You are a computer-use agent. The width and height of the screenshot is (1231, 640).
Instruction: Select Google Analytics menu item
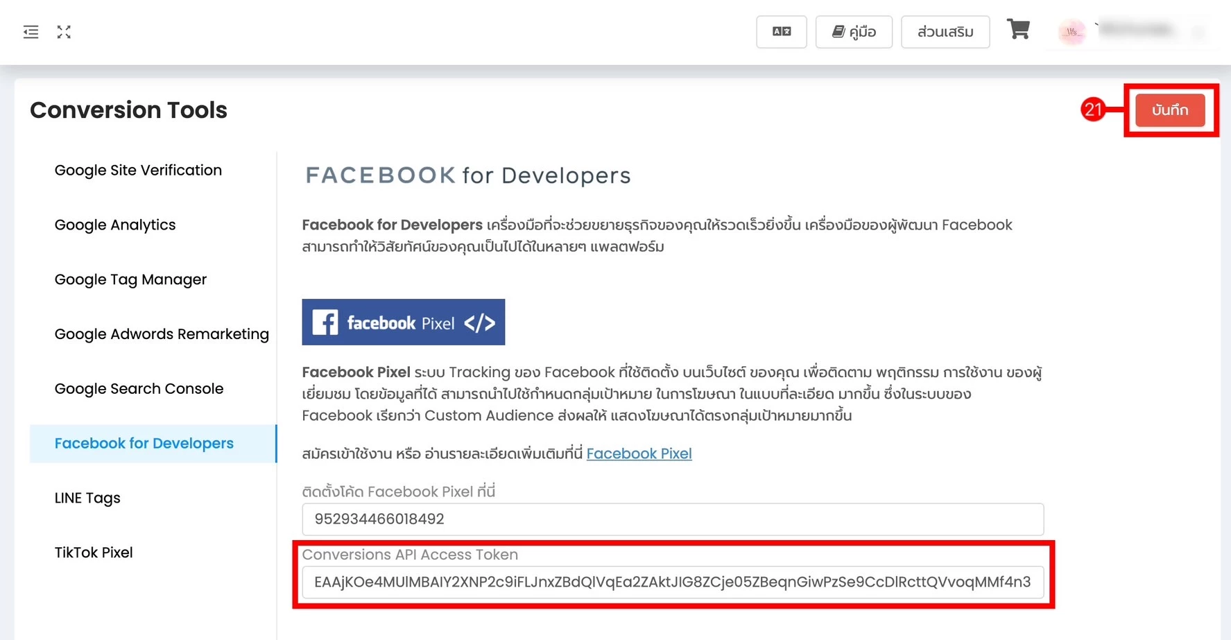(x=115, y=225)
